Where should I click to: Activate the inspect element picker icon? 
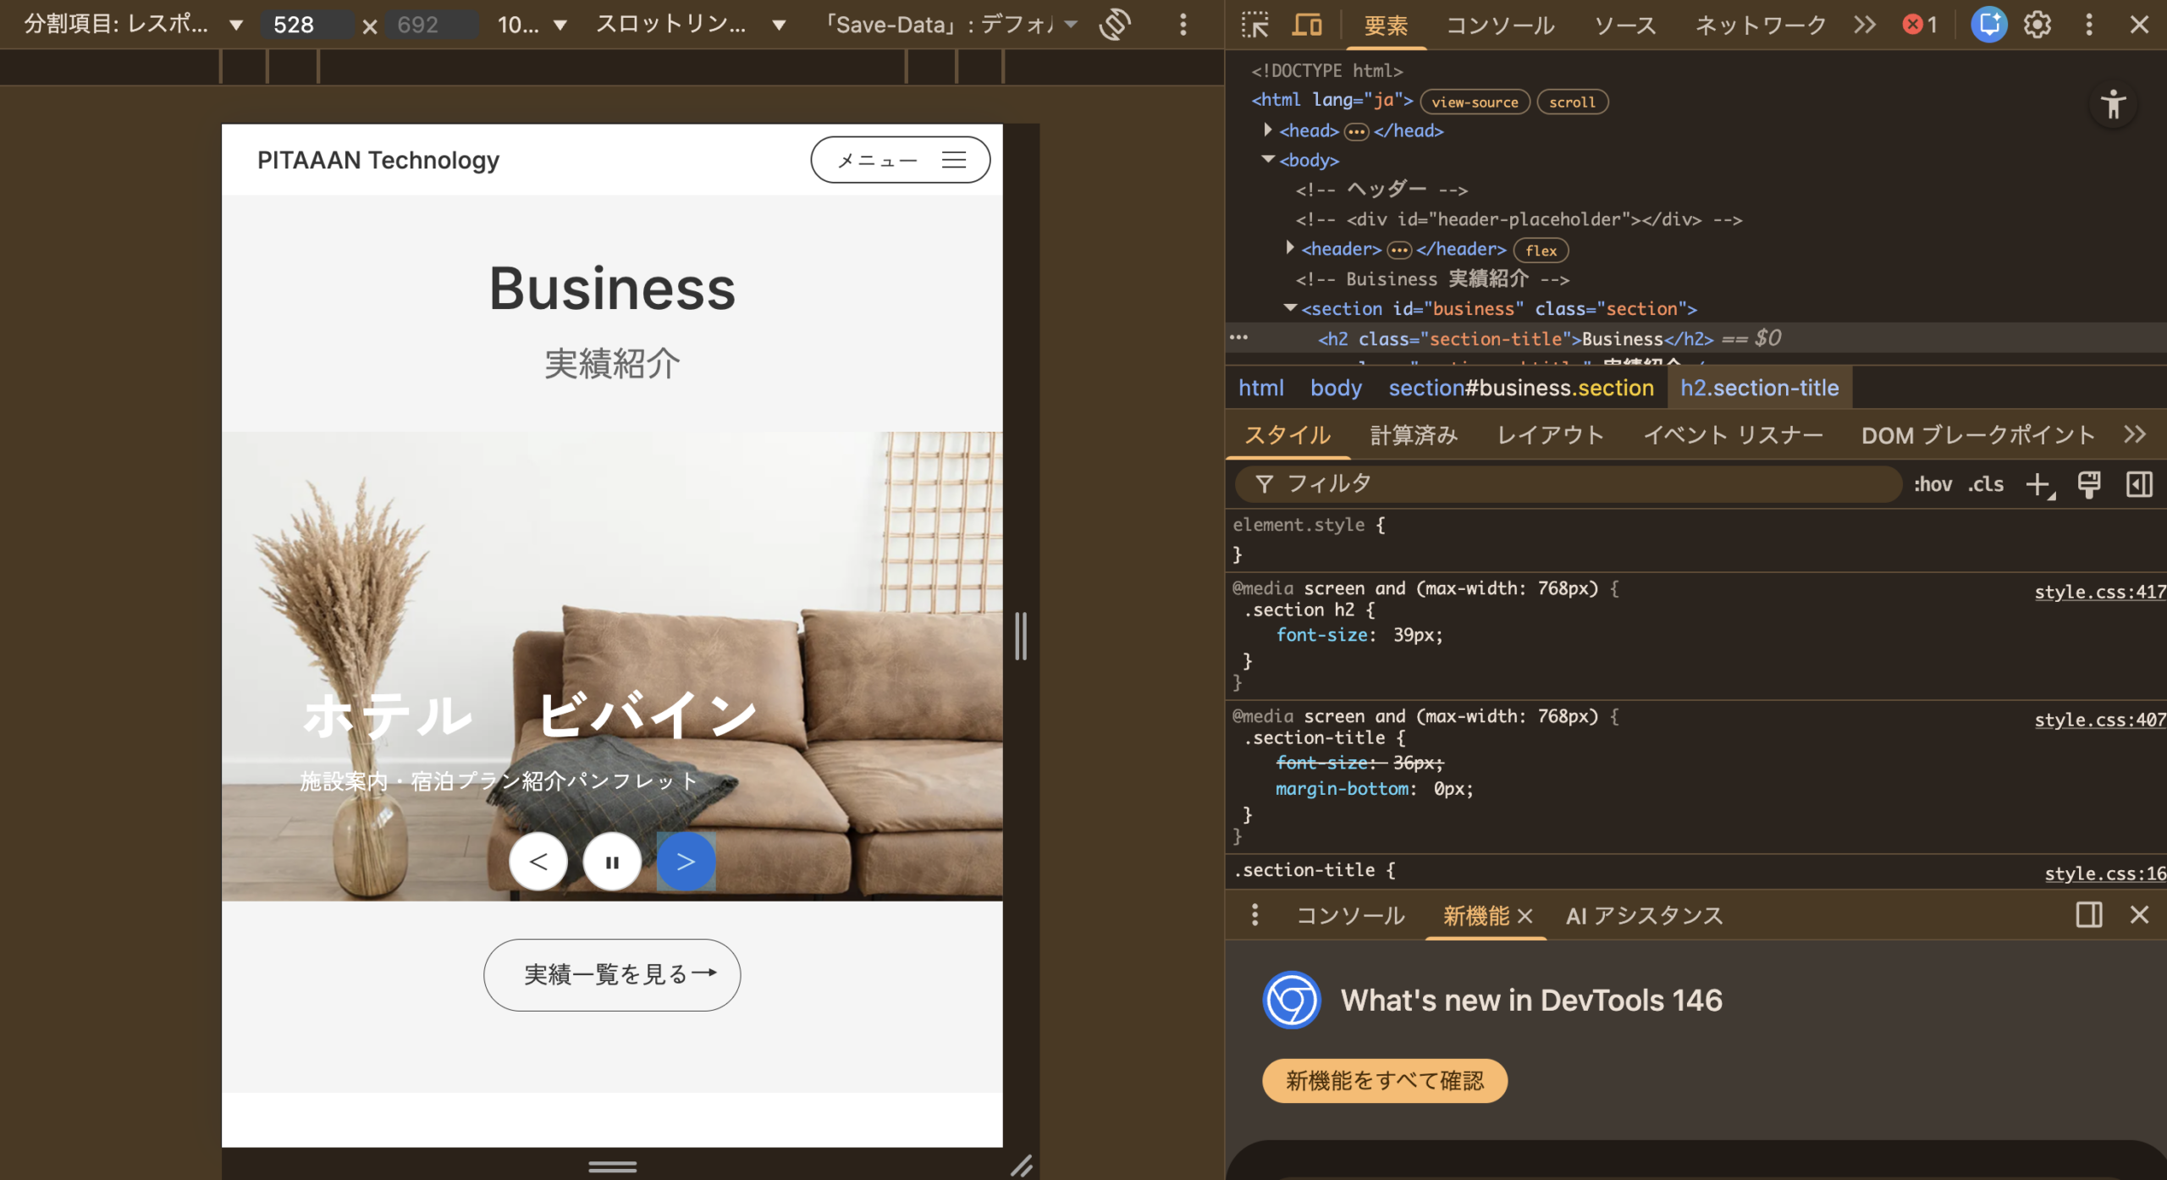coord(1254,25)
